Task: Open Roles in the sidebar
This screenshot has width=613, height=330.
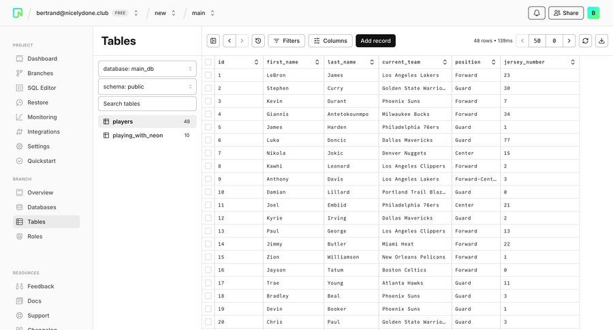Action: (46, 237)
